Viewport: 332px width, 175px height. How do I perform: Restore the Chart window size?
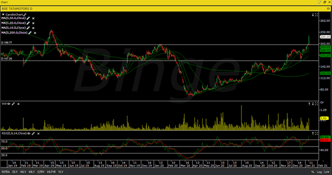point(325,2)
